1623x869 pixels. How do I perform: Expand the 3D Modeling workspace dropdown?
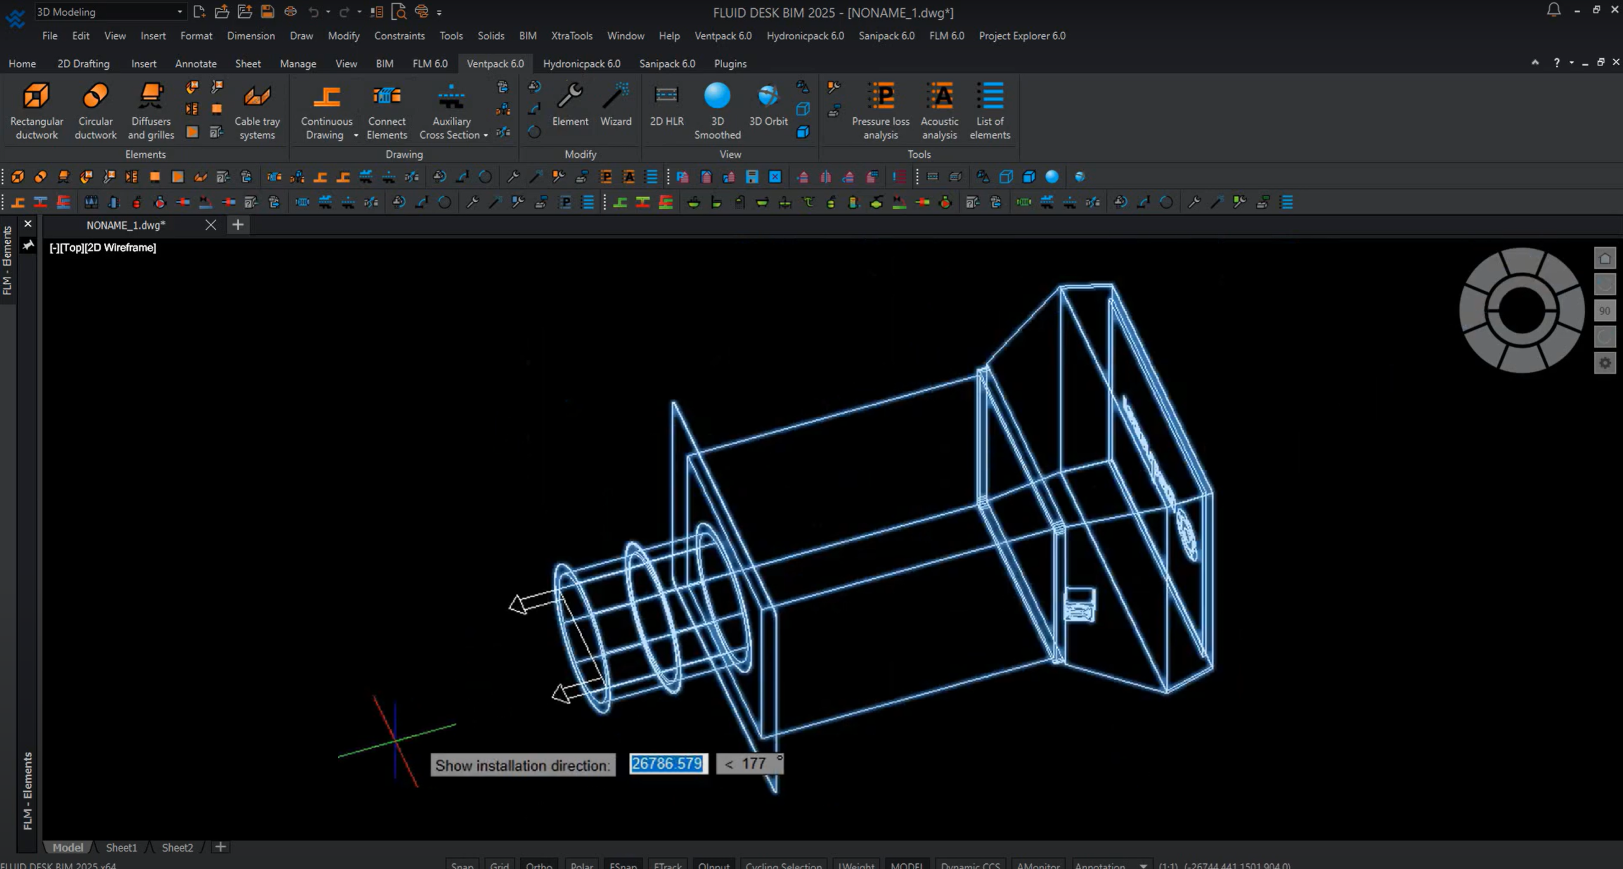[x=179, y=11]
